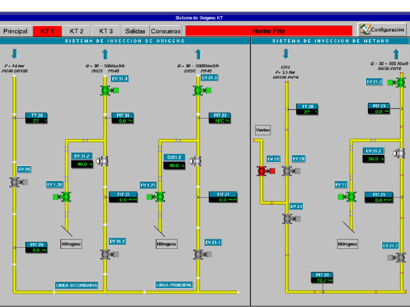Screen dimensions: 410x307
Task: Click the green EV 21.3 valve in oxygen panel
Action: 202,90
